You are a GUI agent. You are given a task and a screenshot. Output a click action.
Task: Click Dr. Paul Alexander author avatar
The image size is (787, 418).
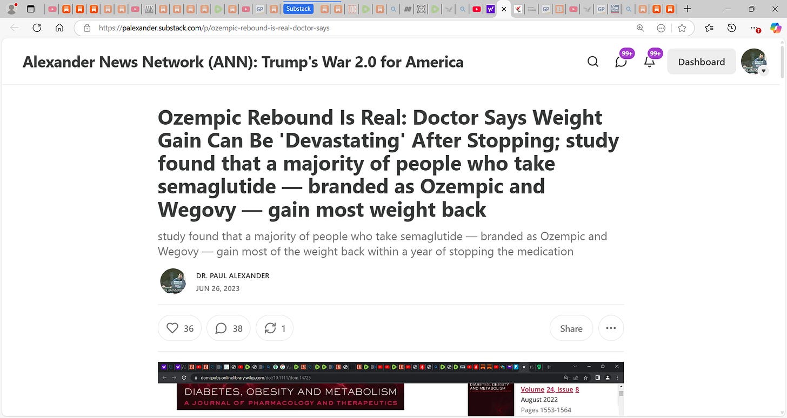point(173,281)
